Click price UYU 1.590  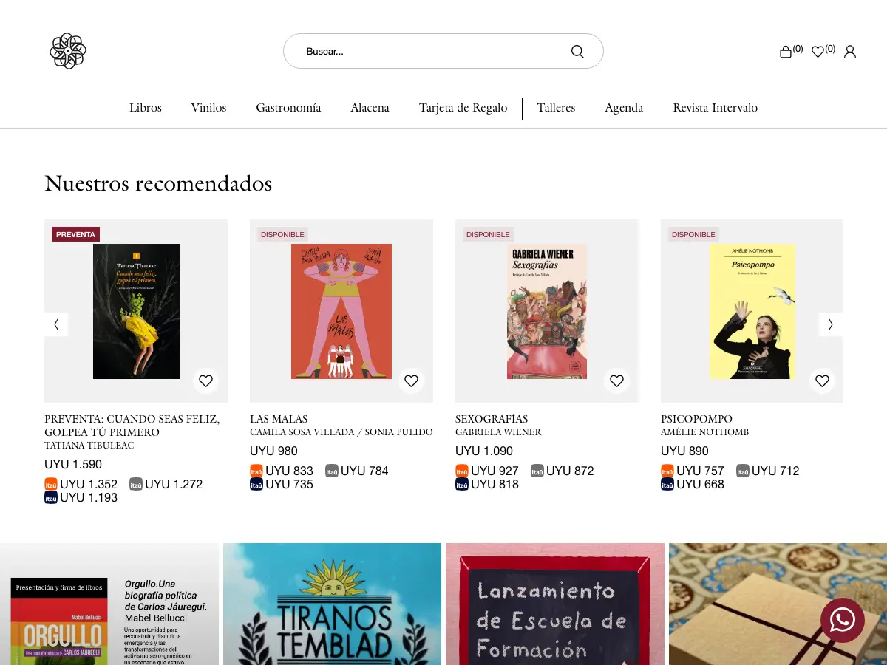coord(73,465)
